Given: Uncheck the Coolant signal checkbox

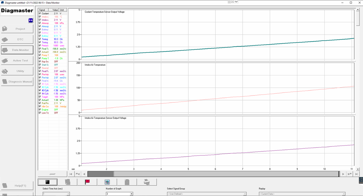Looking at the screenshot, I should click(40, 14).
